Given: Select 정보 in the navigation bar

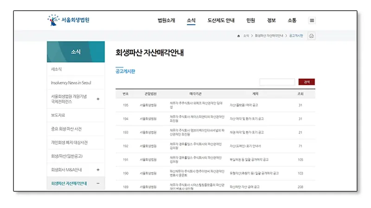Looking at the screenshot, I should (271, 20).
